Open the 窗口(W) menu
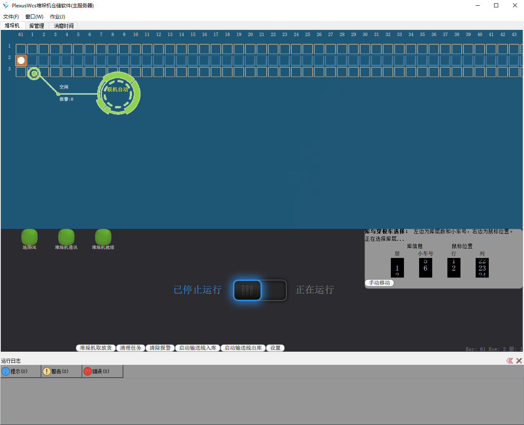Image resolution: width=524 pixels, height=425 pixels. 34,17
